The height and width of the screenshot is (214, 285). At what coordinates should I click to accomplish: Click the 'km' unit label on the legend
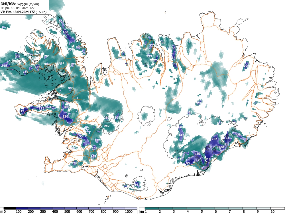click(142, 212)
